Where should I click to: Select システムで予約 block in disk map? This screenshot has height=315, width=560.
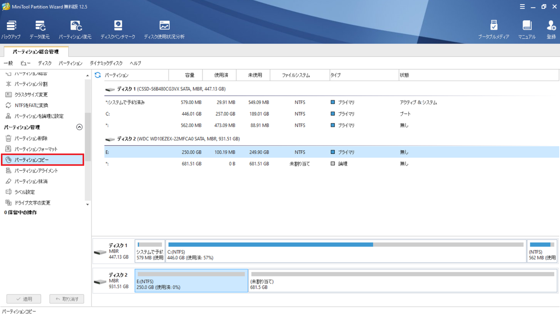click(150, 251)
